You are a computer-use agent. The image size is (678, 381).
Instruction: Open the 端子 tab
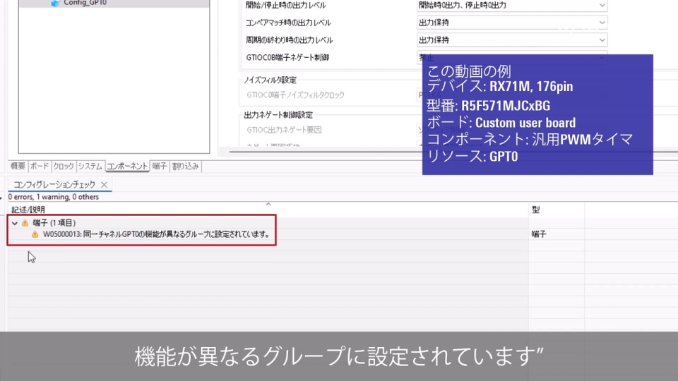[x=160, y=167]
